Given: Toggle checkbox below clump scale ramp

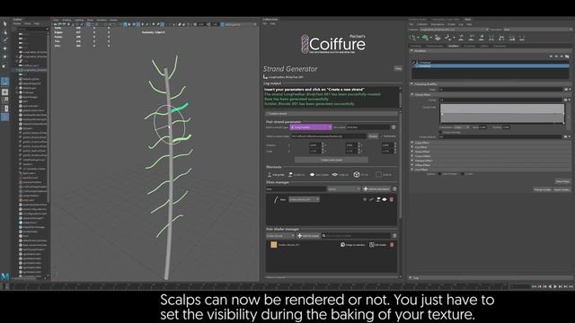Looking at the screenshot, I should [x=441, y=132].
